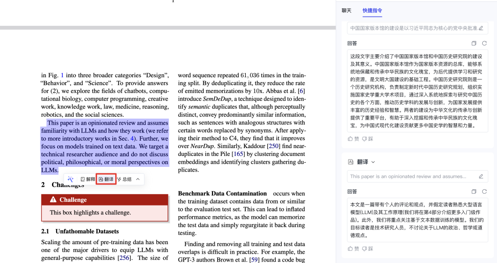Click 'This box highlights a challenge.' text
The height and width of the screenshot is (263, 497).
[90, 212]
